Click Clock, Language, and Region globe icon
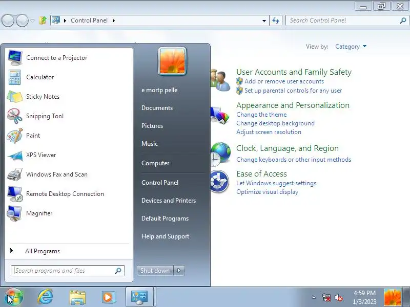 pyautogui.click(x=220, y=155)
